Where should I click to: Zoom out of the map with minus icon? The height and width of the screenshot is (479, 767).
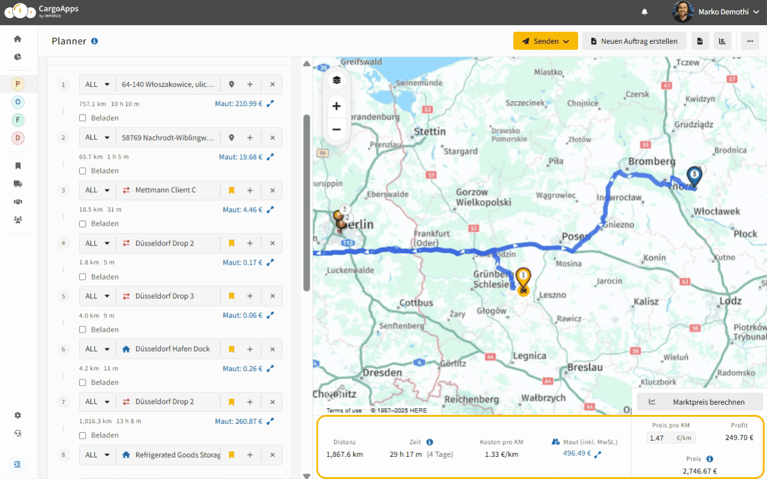[x=336, y=129]
